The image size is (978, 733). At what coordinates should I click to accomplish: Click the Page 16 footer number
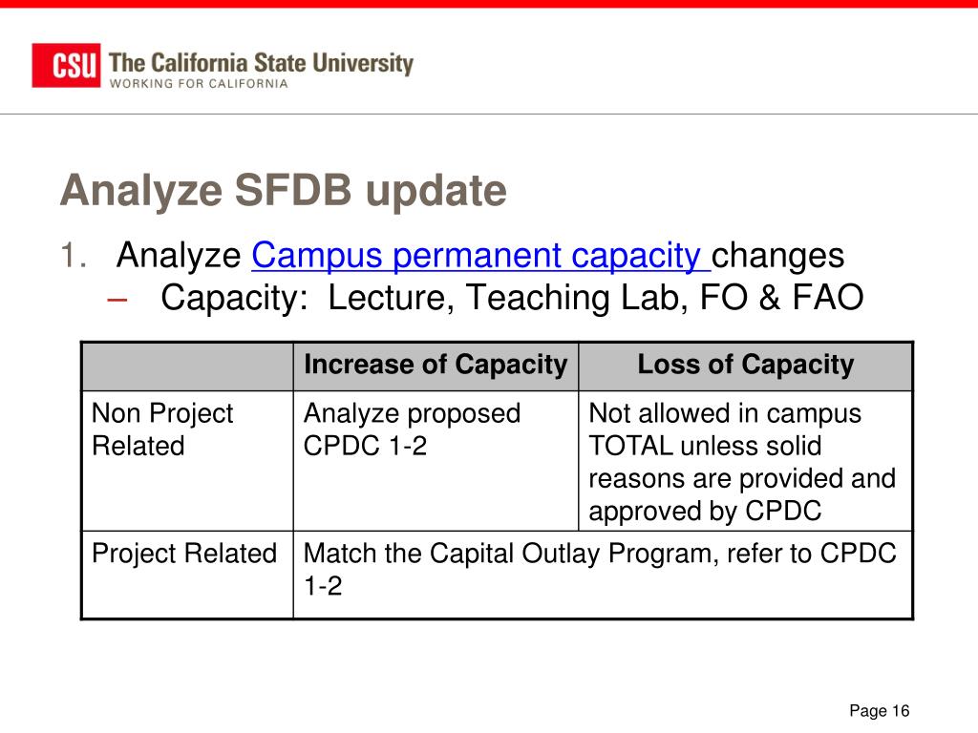click(x=879, y=711)
